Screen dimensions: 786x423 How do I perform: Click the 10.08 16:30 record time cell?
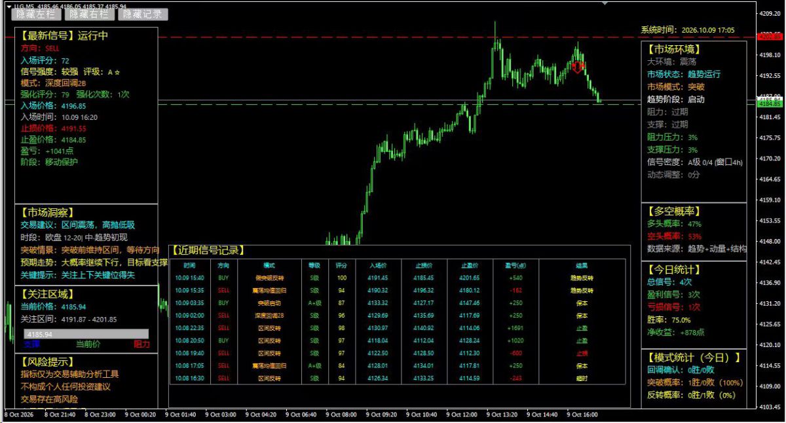pyautogui.click(x=189, y=378)
